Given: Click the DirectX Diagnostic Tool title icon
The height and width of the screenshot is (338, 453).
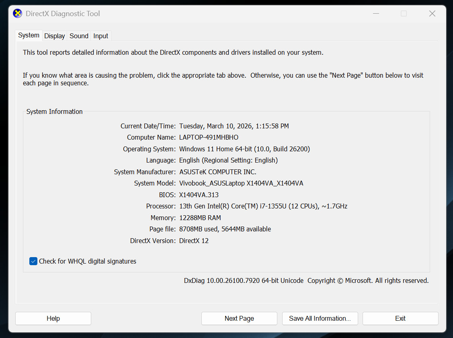Looking at the screenshot, I should (x=18, y=13).
